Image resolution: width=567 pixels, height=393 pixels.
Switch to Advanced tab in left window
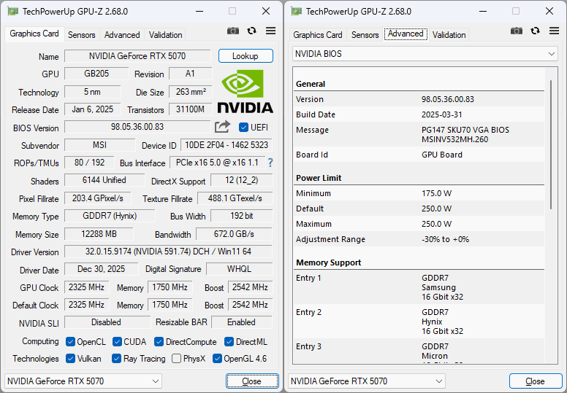[x=122, y=35]
